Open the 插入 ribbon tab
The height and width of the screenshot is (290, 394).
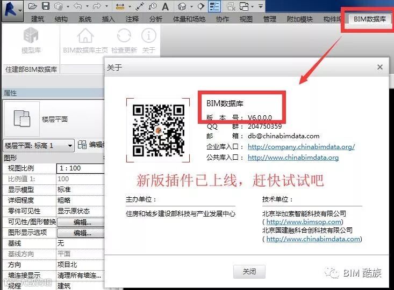pos(108,19)
